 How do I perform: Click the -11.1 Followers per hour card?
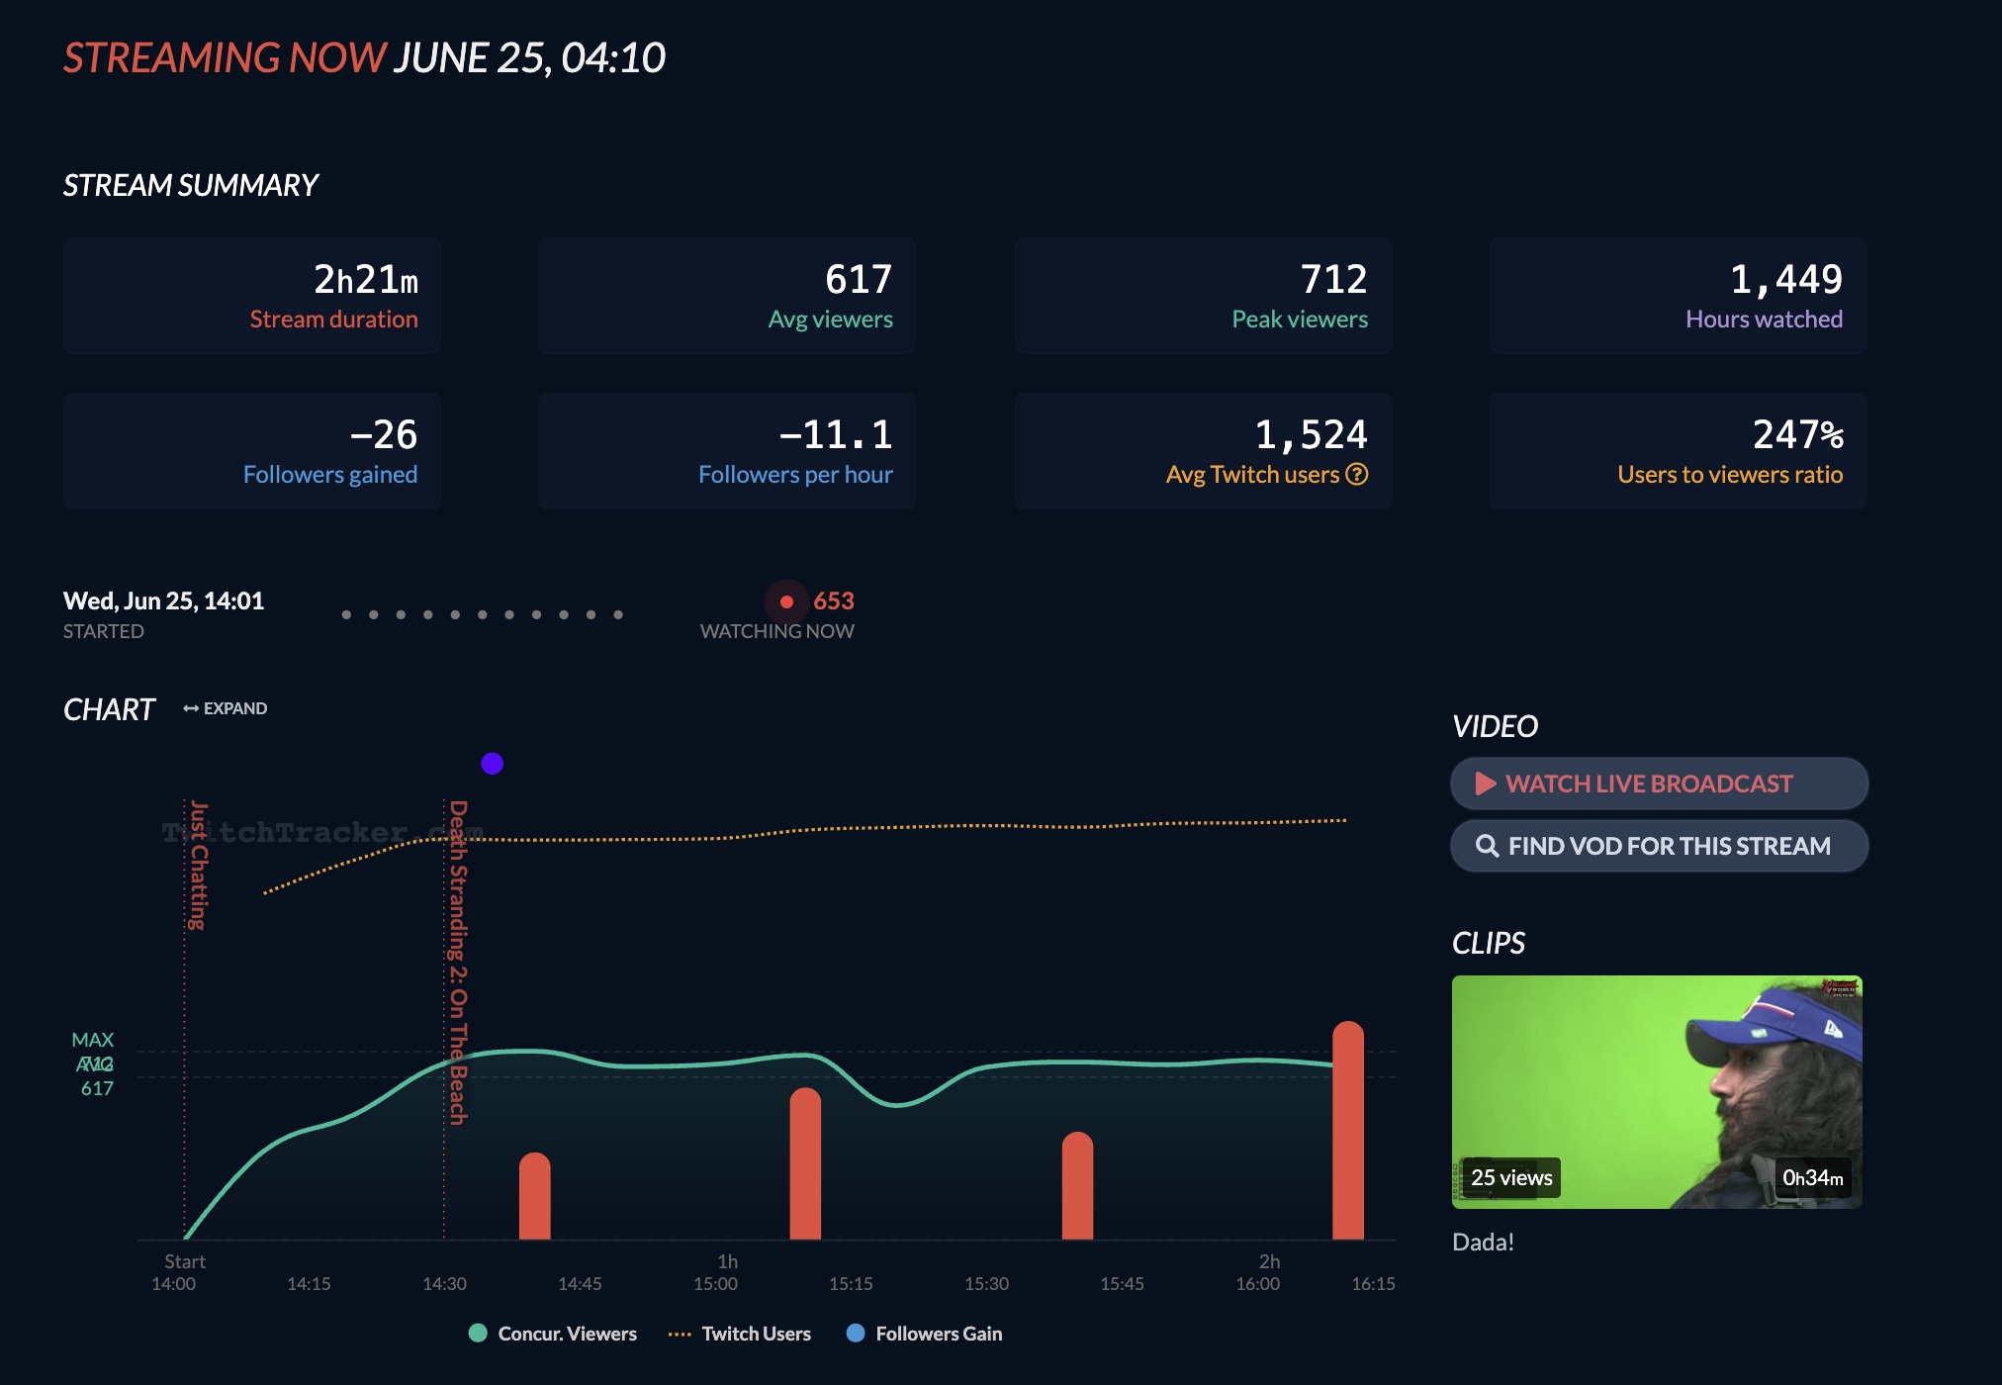point(727,451)
